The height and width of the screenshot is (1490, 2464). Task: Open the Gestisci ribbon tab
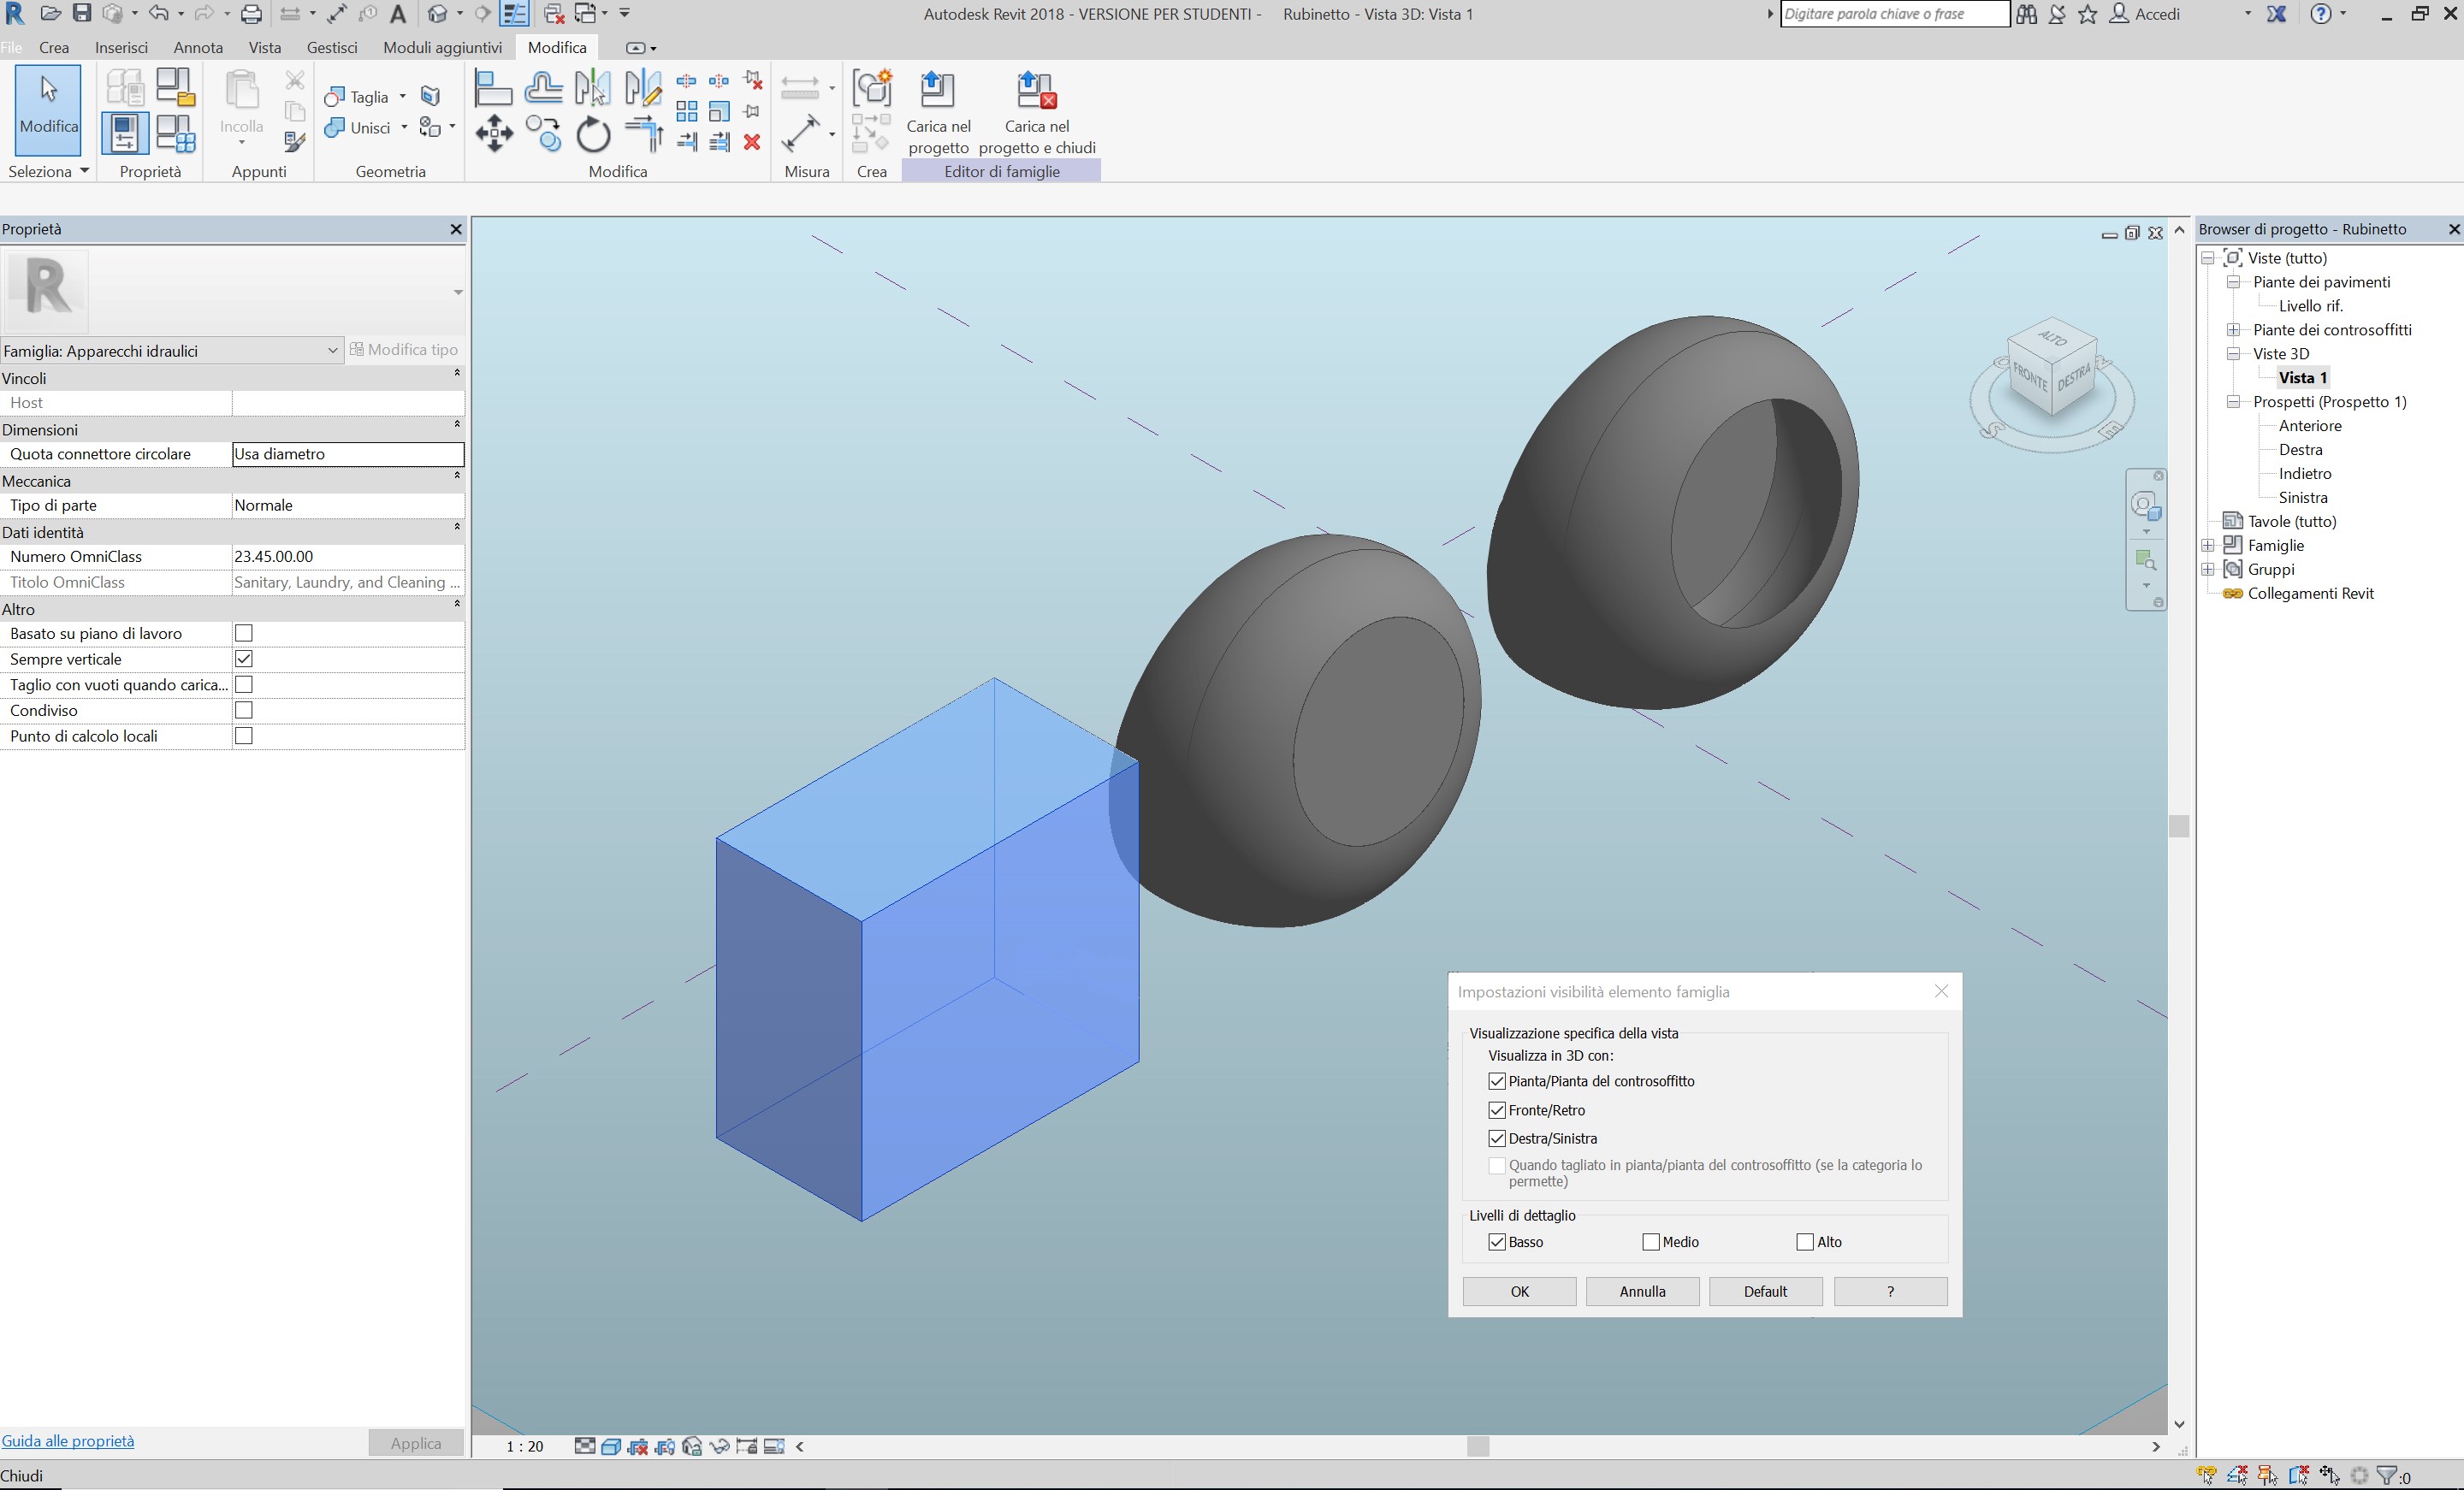click(x=331, y=48)
